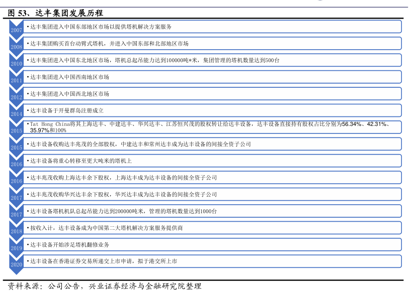Select the 2016 label beside the '重心转移' row
This screenshot has width=413, height=296.
[16, 165]
